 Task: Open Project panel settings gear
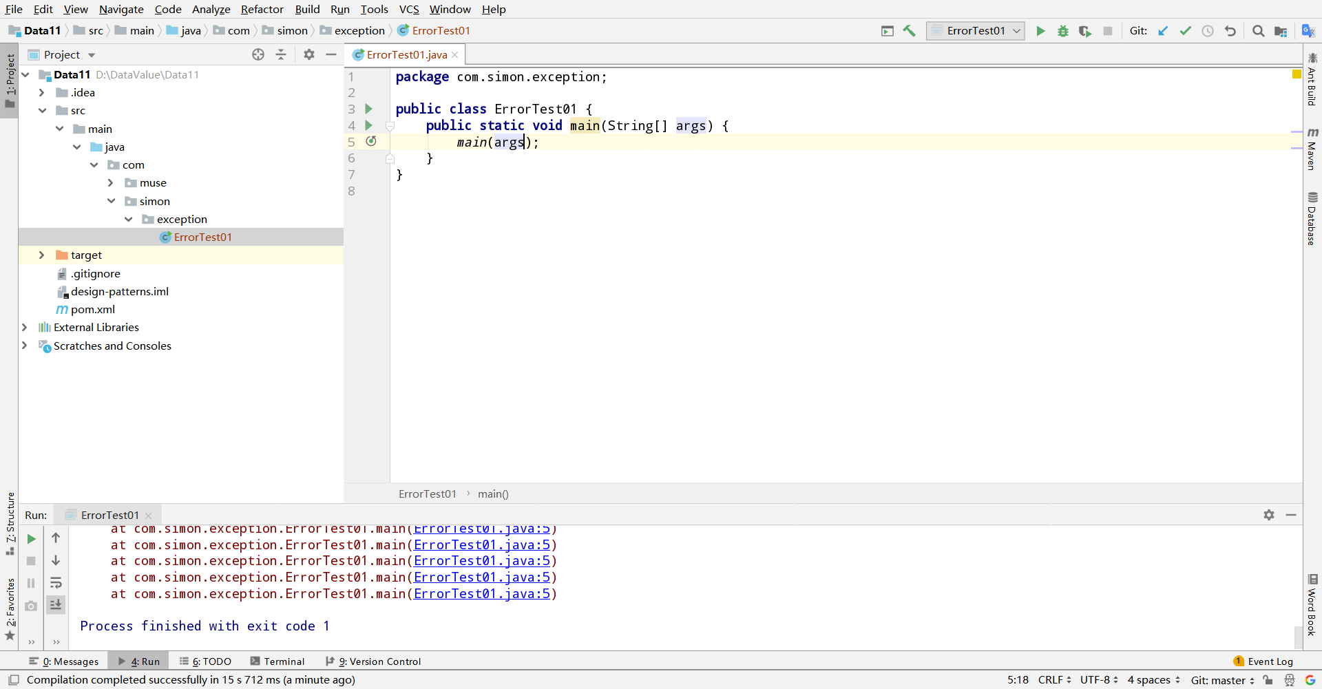[x=309, y=54]
